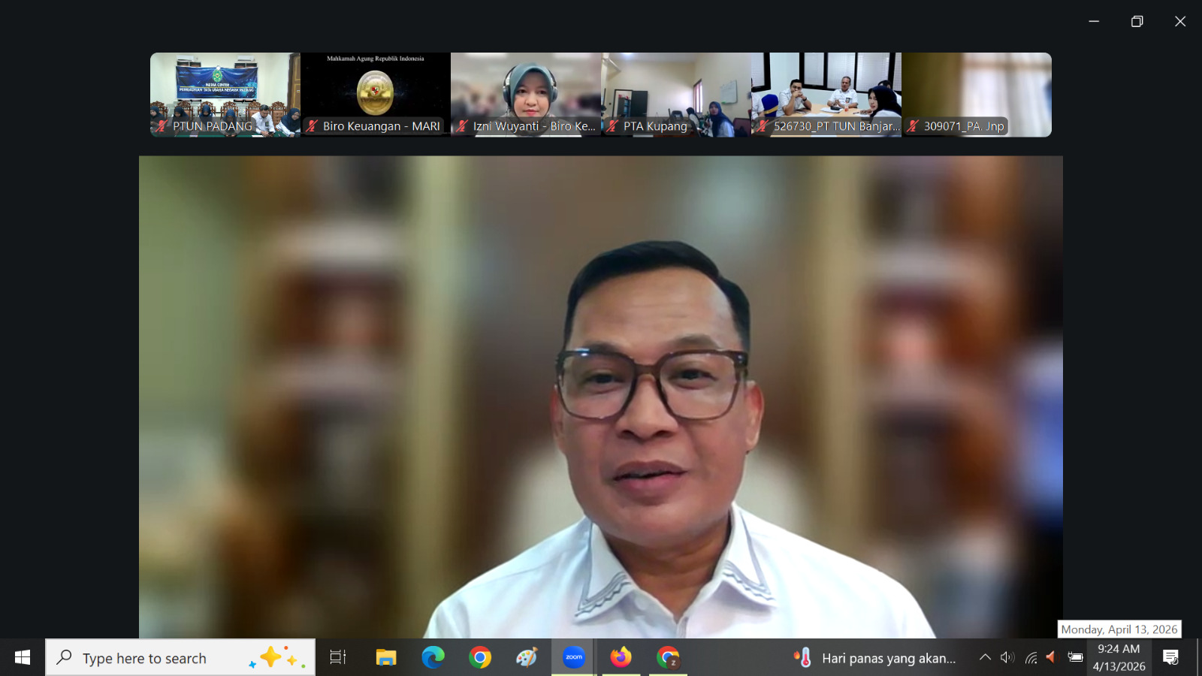Screen dimensions: 1202x676
Task: Open Zoom from the taskbar
Action: [x=574, y=657]
